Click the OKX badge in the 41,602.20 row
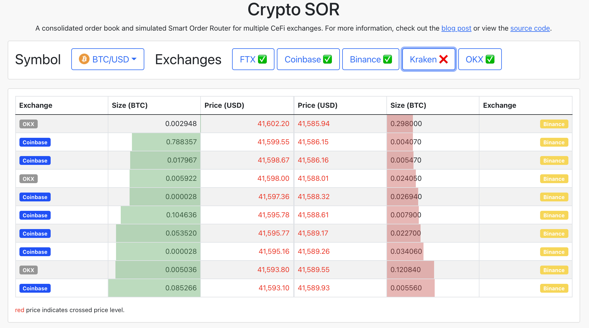 click(29, 124)
